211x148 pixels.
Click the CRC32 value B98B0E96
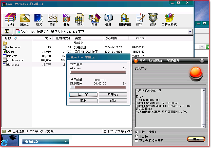138,47
